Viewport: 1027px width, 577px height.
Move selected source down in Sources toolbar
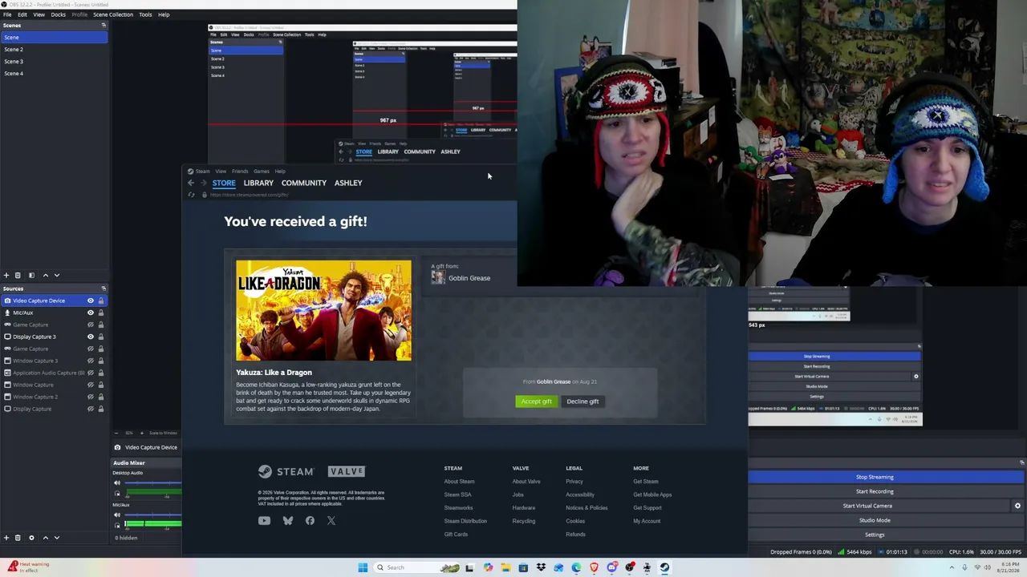coord(56,538)
